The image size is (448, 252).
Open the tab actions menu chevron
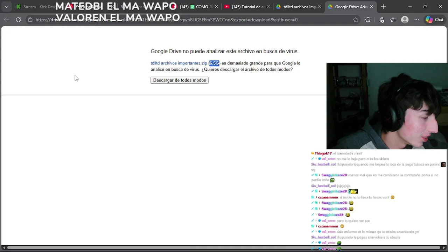point(6,7)
